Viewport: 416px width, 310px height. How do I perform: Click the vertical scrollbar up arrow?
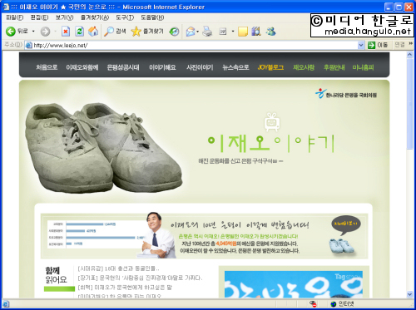point(410,55)
